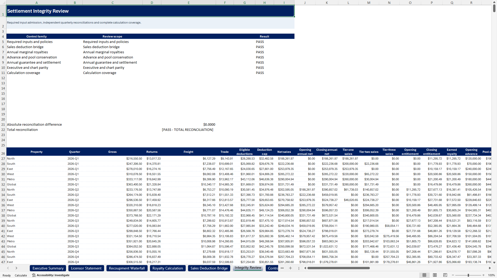The width and height of the screenshot is (497, 278).
Task: Select the Deduction cap column header cell
Action: (264, 152)
